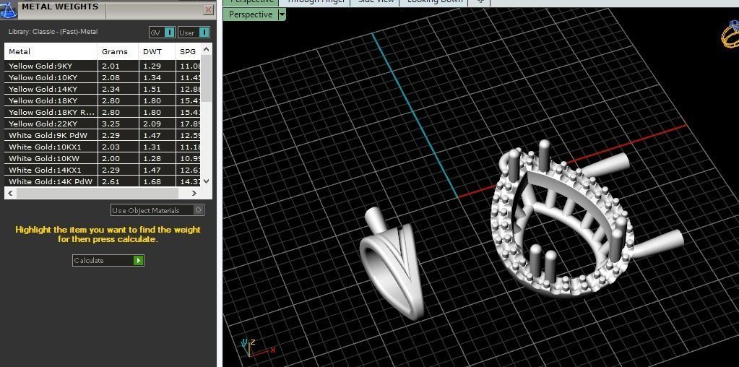This screenshot has height=367, width=739.
Task: Click the 1.31 DWT value for 10KX1
Action: (152, 147)
